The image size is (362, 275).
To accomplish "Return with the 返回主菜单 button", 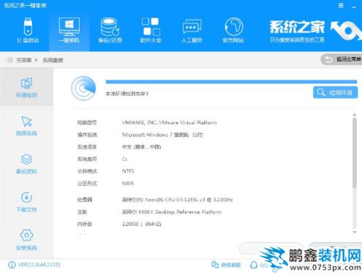I will click(x=342, y=59).
